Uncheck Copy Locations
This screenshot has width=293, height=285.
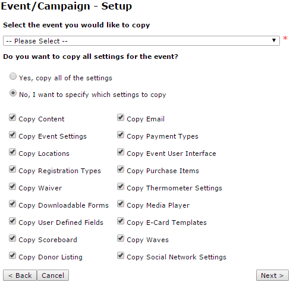pyautogui.click(x=12, y=152)
